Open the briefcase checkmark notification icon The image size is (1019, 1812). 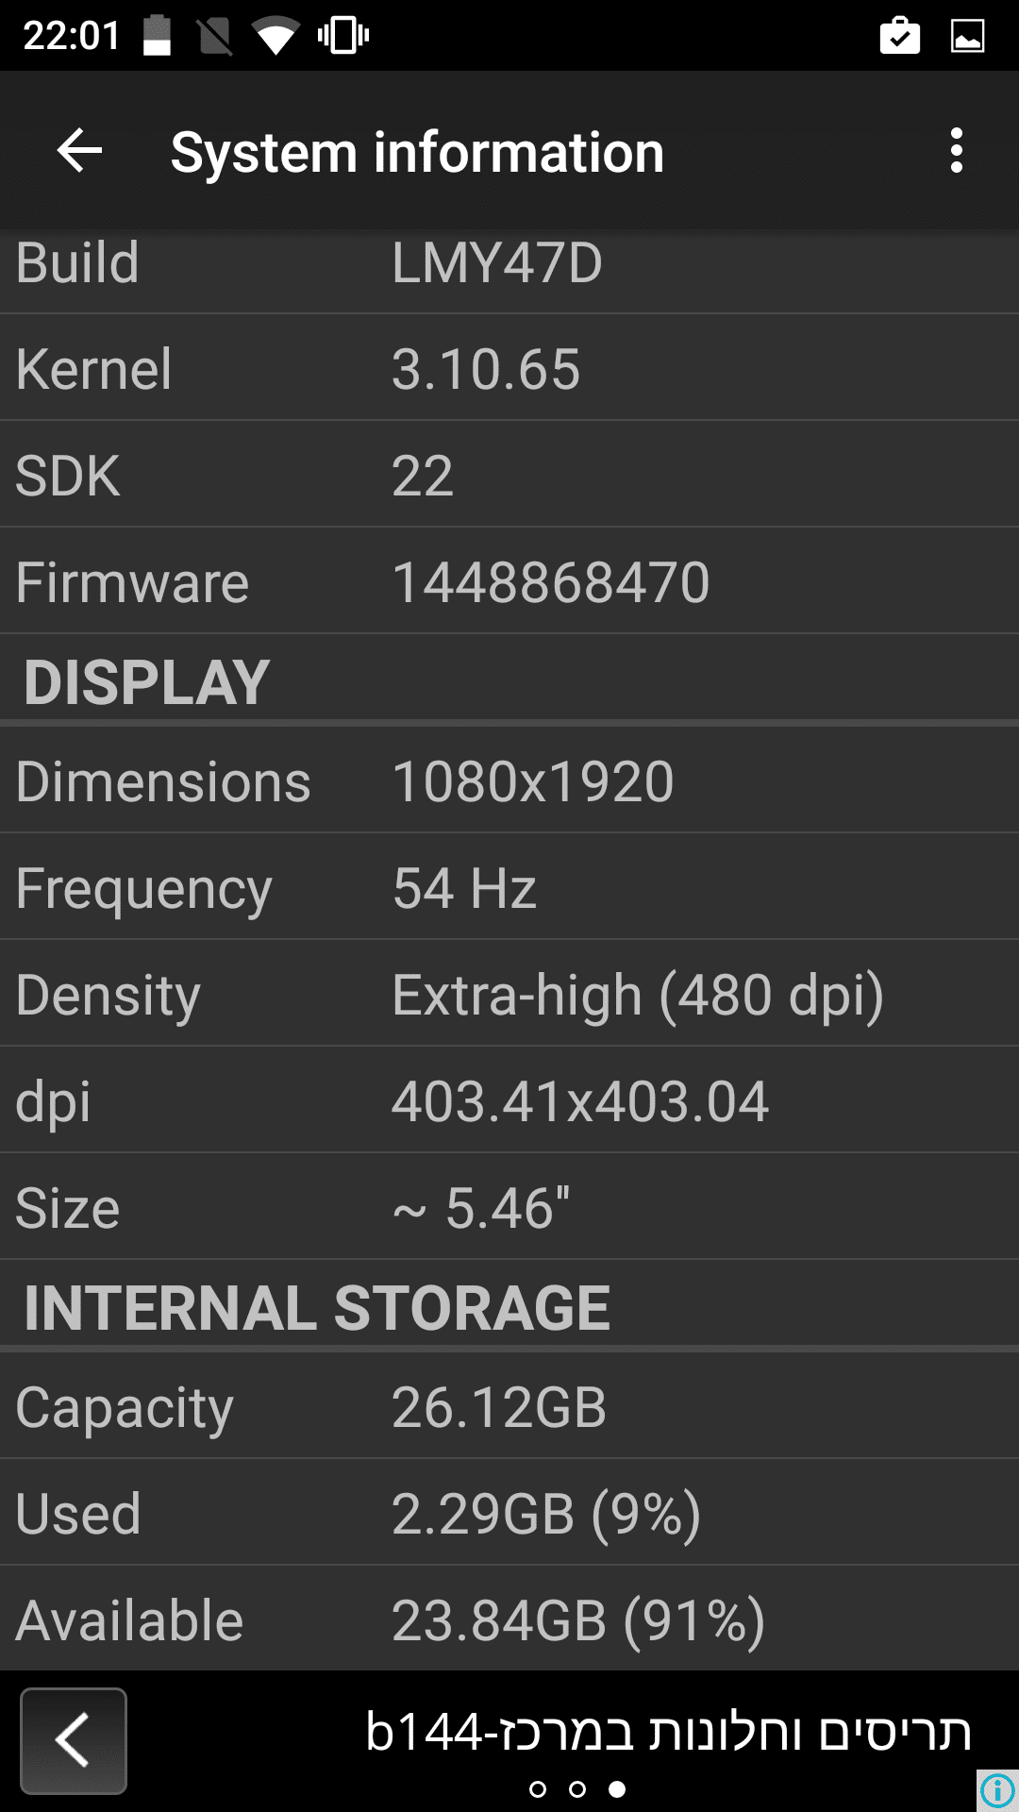(899, 36)
